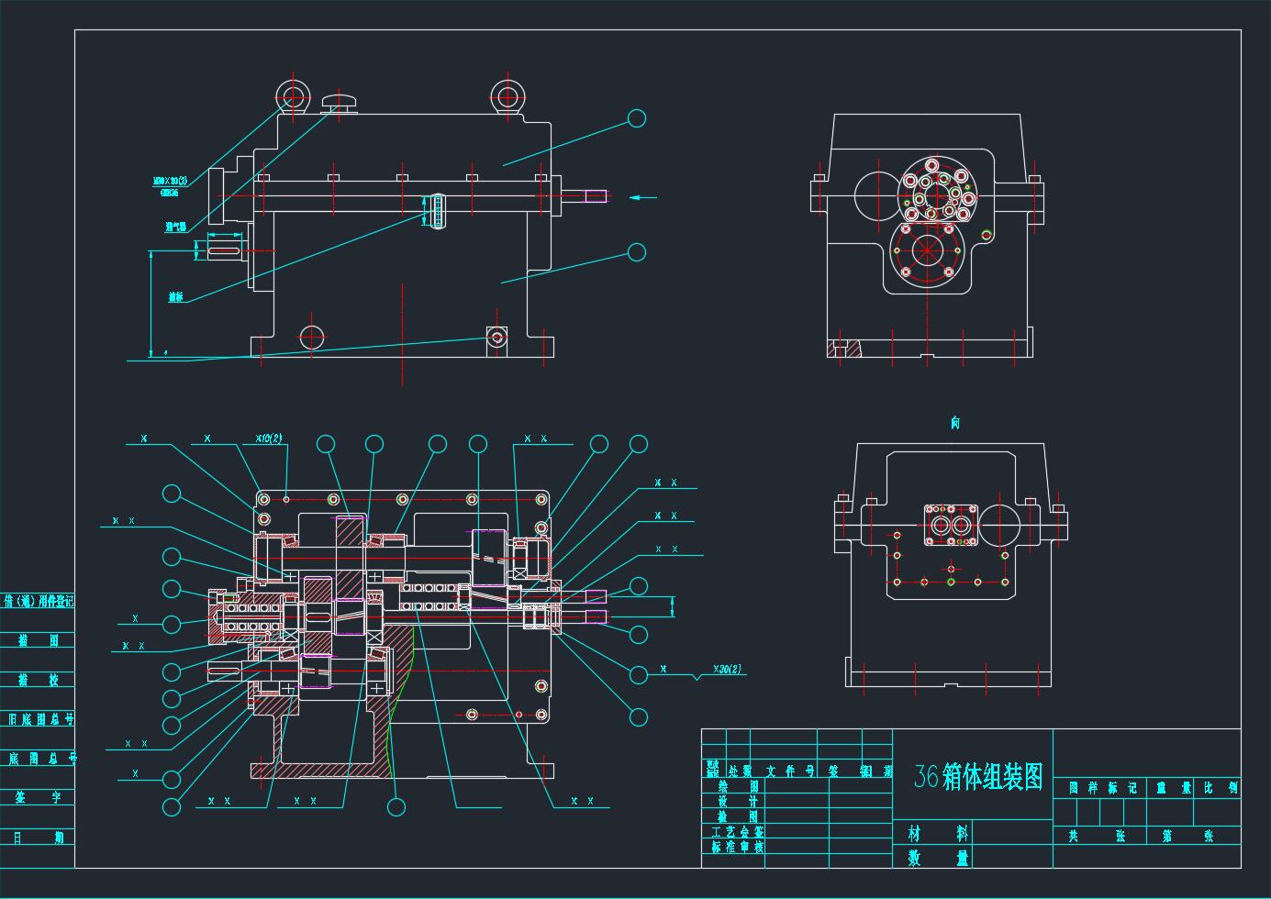This screenshot has height=899, width=1271.
Task: Click the 签字 cell in left margin
Action: pos(38,797)
